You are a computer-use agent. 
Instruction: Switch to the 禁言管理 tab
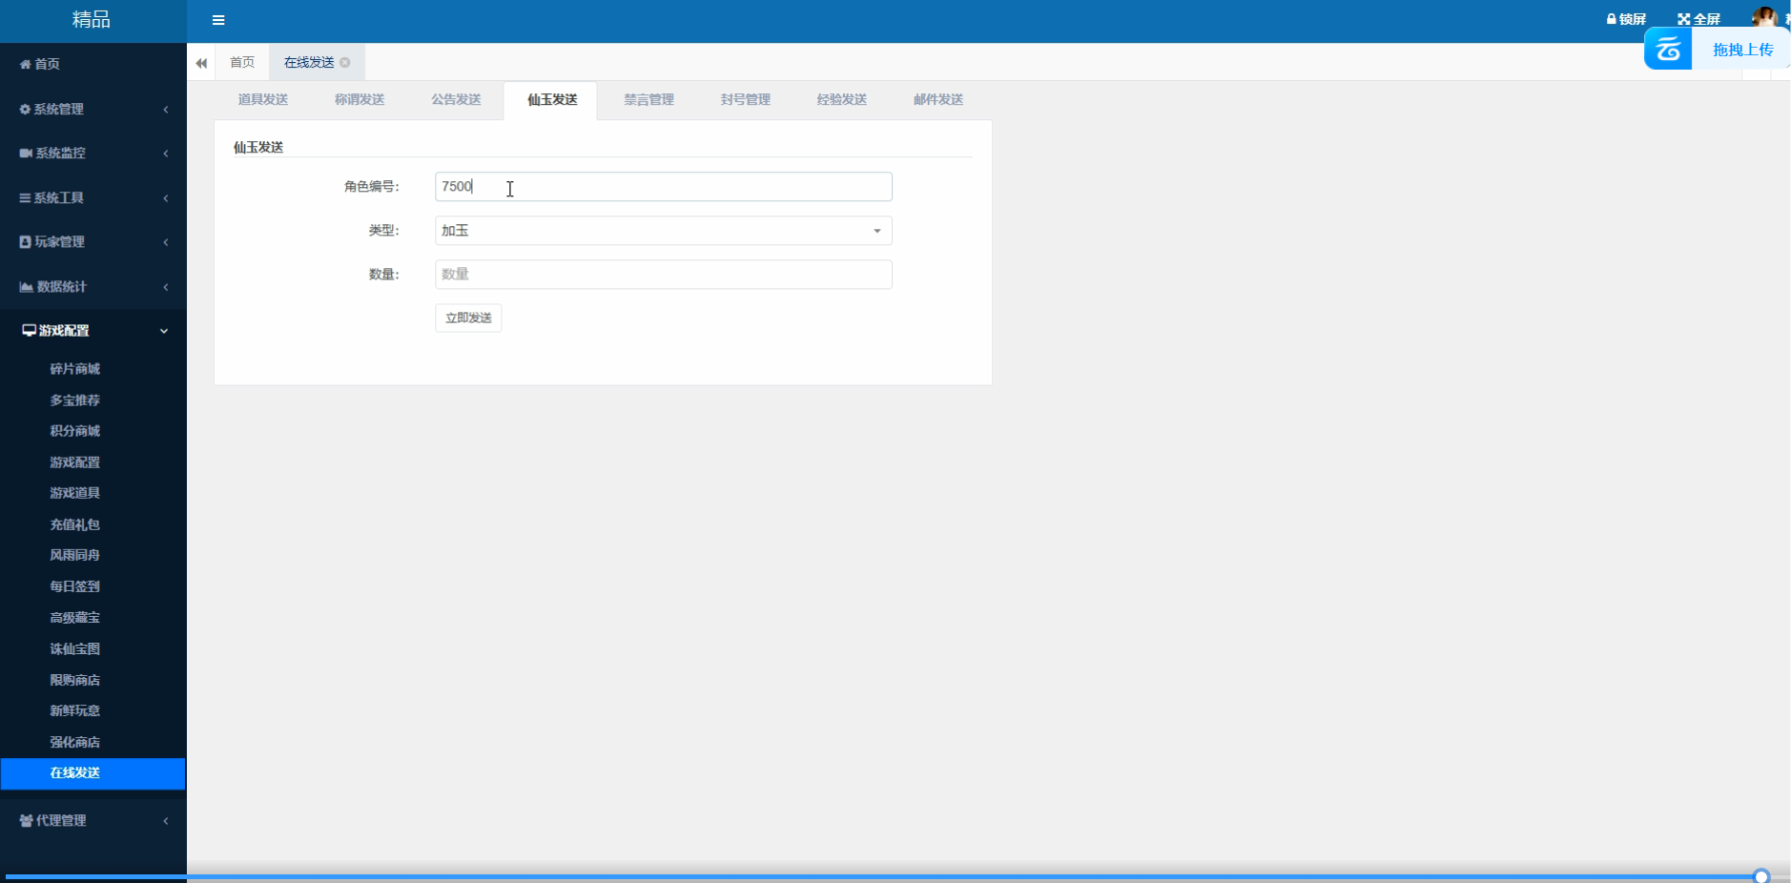648,99
